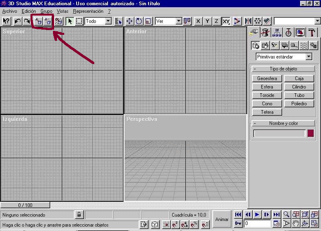Viewport: 321px width, 231px height.
Task: Activate the Pan hand tool
Action: (296, 224)
